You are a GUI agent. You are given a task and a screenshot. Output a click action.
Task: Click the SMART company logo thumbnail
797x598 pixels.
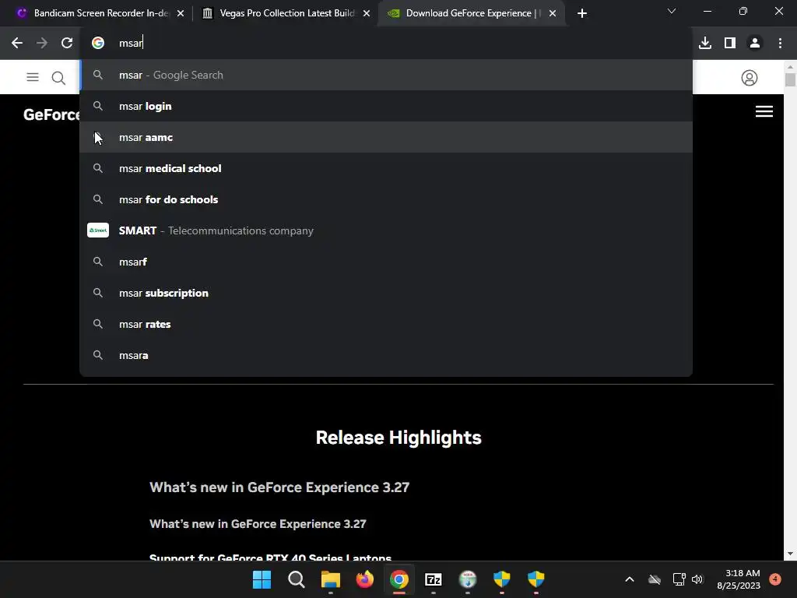(x=98, y=230)
